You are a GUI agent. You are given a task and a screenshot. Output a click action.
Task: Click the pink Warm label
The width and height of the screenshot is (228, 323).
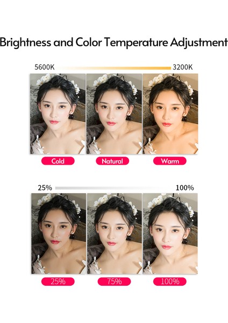pyautogui.click(x=170, y=161)
